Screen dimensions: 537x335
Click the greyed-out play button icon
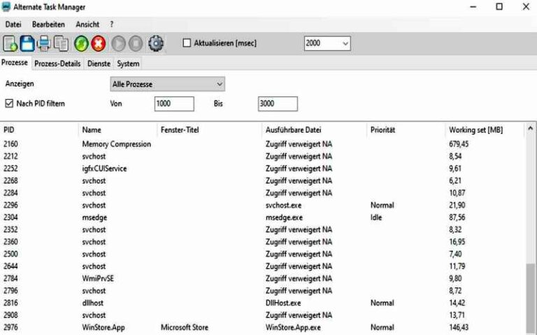118,44
